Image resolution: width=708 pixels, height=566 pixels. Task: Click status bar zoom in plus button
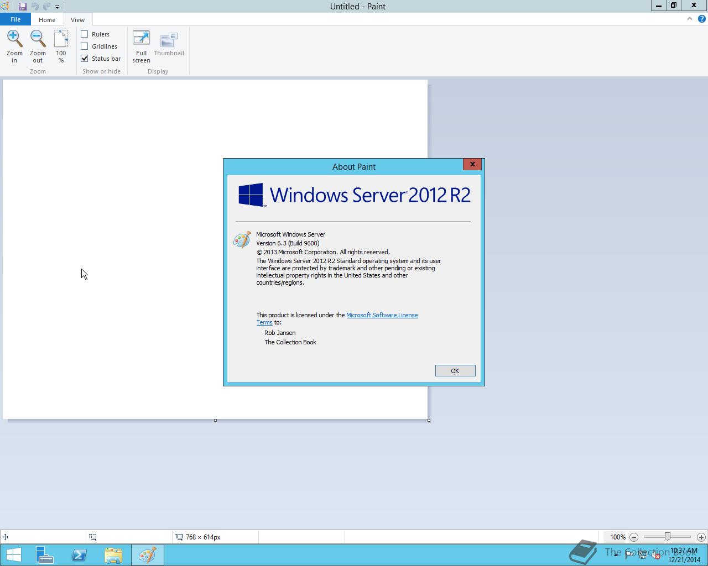701,537
